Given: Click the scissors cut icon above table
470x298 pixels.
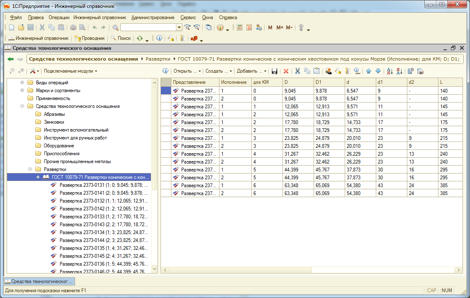Looking at the screenshot, I should point(297,71).
